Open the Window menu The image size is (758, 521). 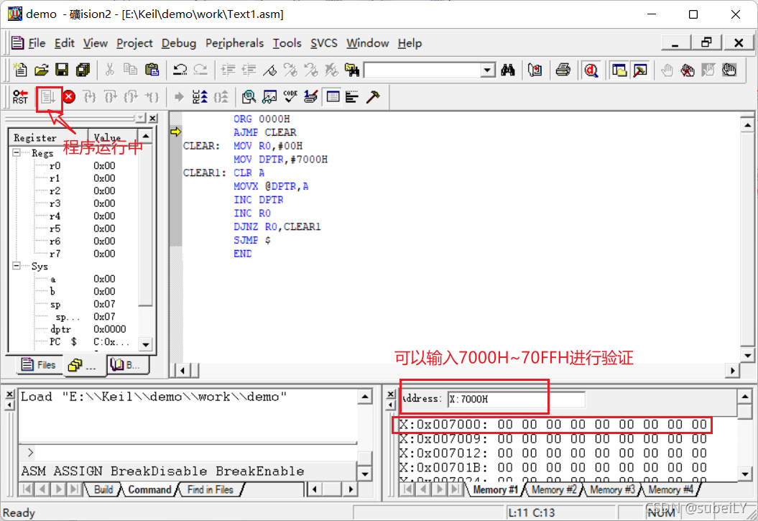click(367, 43)
